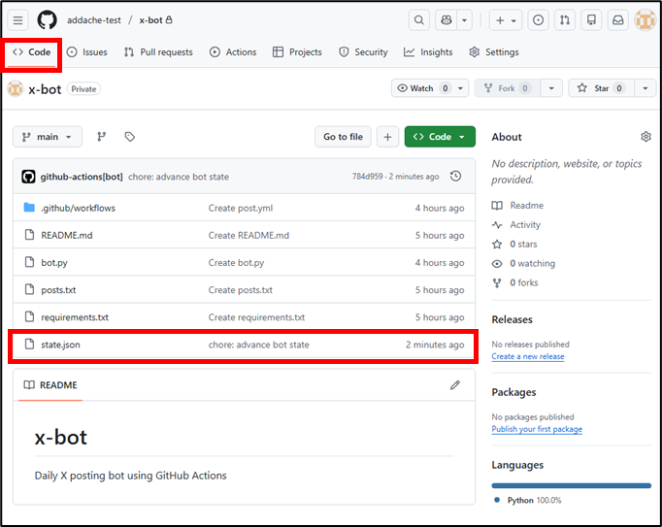Open the green Code dropdown
This screenshot has height=527, width=662.
tap(440, 137)
